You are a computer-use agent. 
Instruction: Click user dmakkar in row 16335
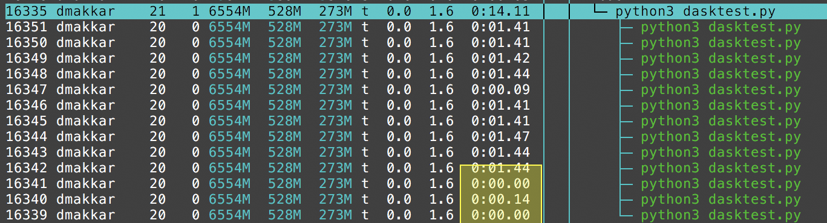(x=85, y=11)
